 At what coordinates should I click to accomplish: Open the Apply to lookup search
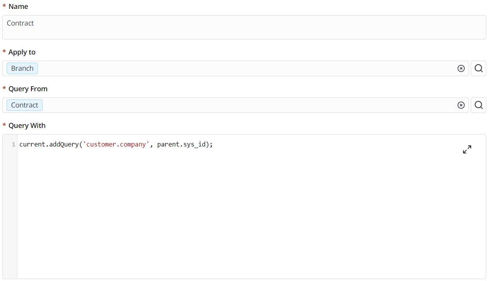479,68
